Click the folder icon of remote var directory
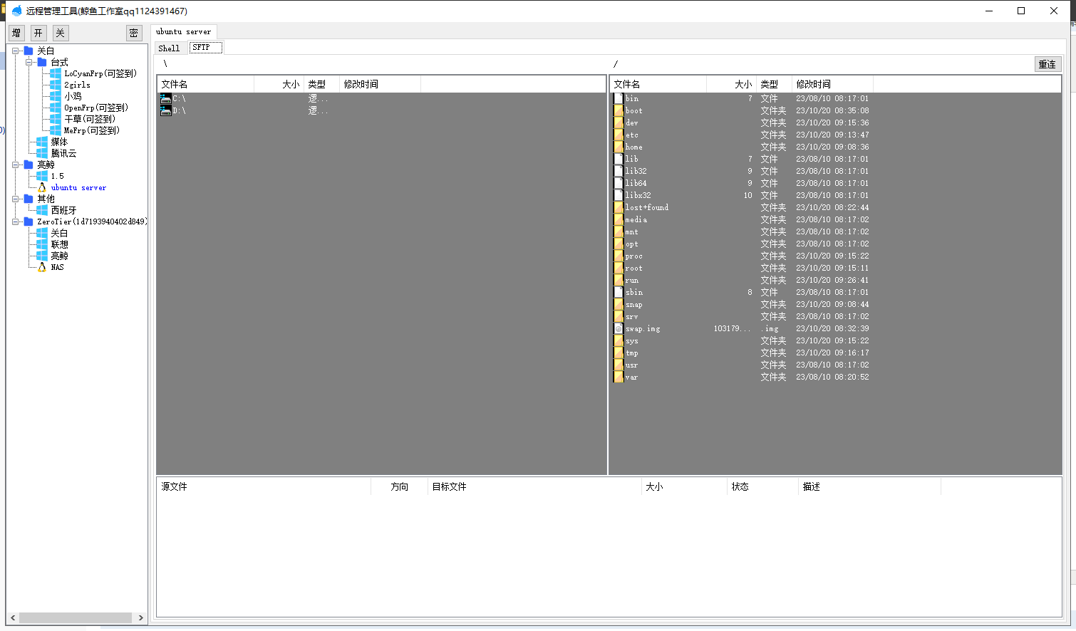This screenshot has width=1076, height=631. [619, 377]
